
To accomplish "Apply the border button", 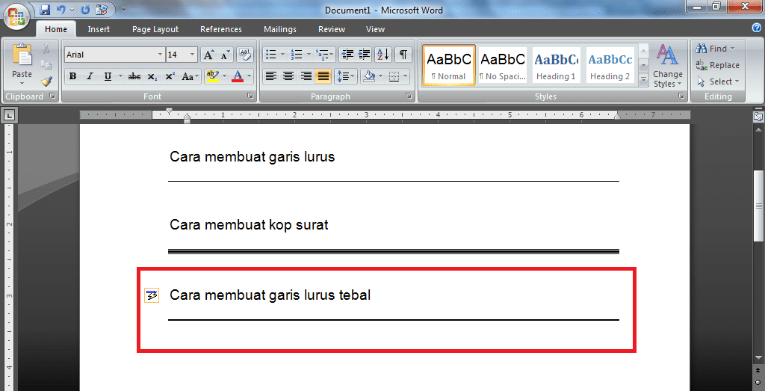I will 394,77.
